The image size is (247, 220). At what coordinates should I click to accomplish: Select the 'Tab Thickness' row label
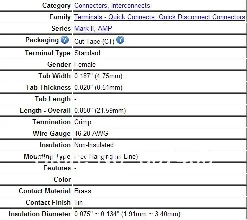coord(48,88)
